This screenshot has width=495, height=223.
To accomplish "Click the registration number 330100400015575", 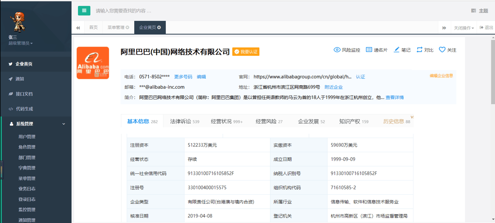I will pyautogui.click(x=207, y=188).
